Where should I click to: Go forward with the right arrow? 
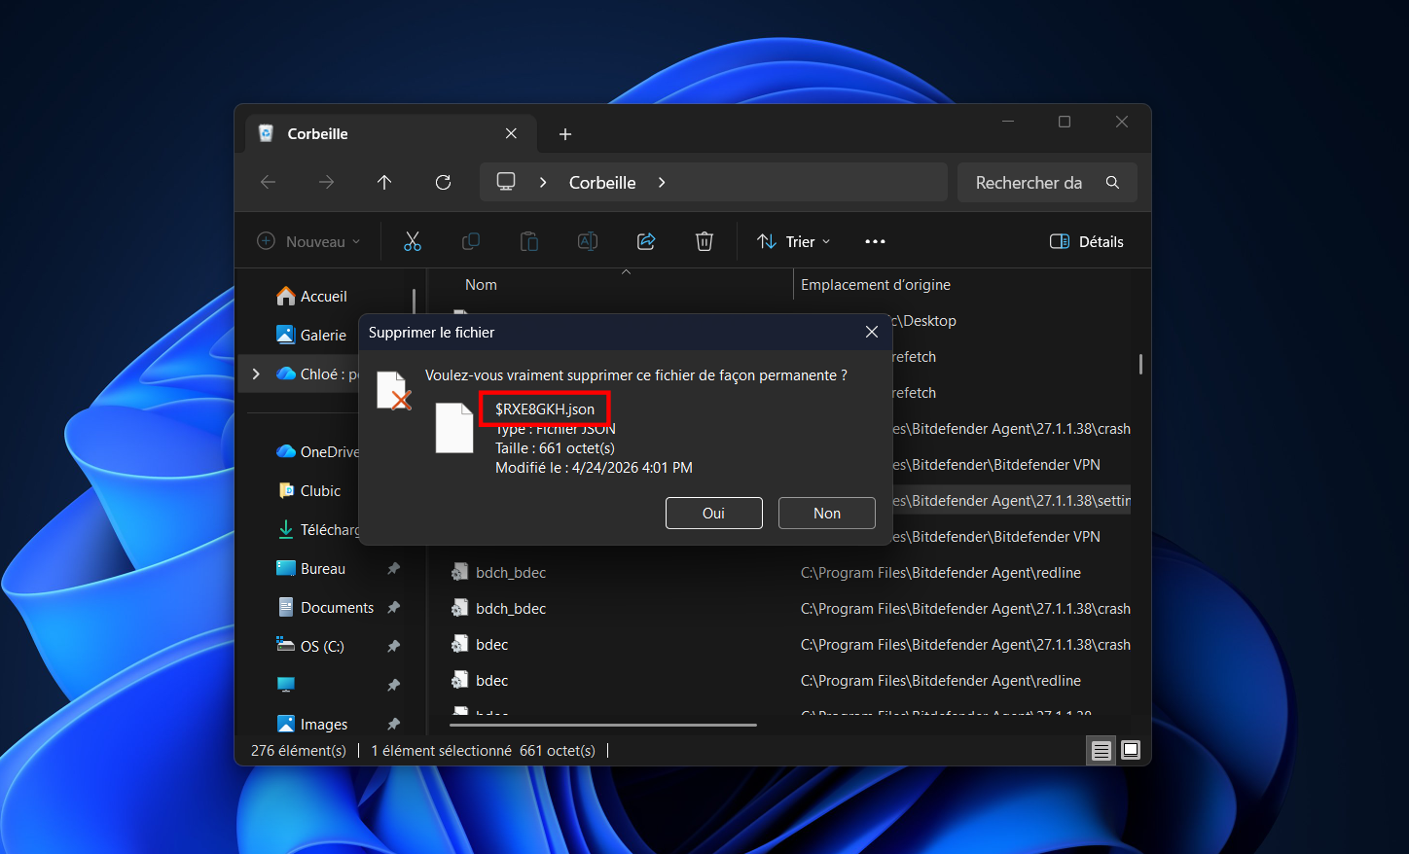tap(326, 182)
